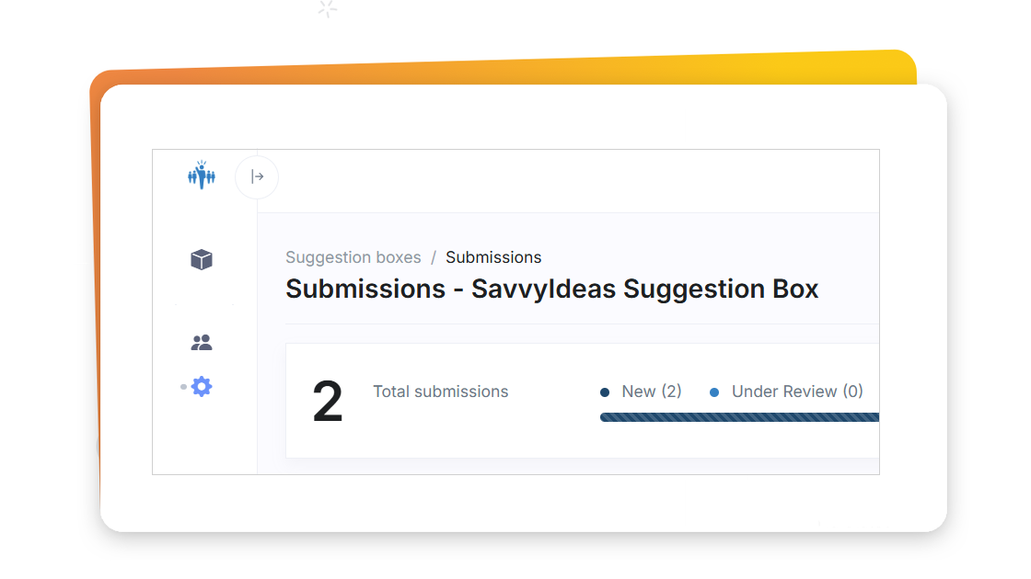This screenshot has height=579, width=1031.
Task: Click the SavvyIdeas Suggestion Box page title
Action: 551,289
